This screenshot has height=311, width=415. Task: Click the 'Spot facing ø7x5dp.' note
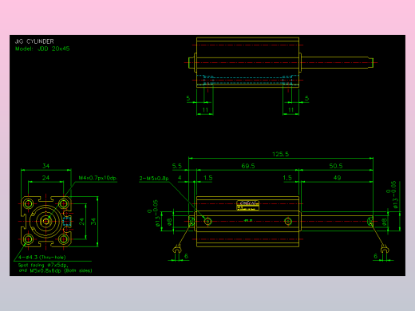(x=43, y=266)
